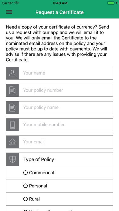Tap the document icon beside policy number
This screenshot has height=211, width=119.
(x=12, y=90)
